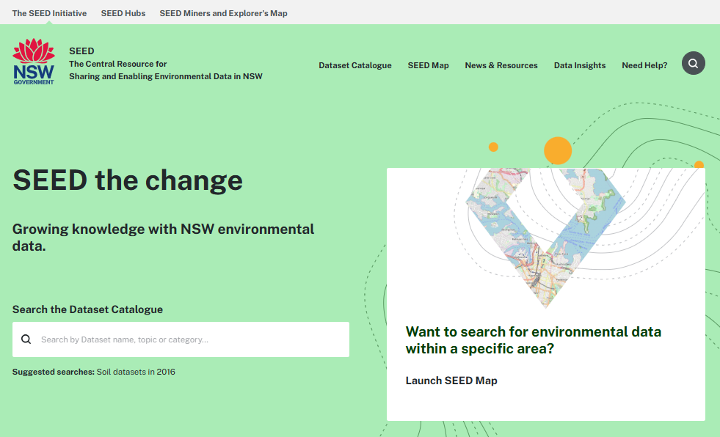Screen dimensions: 720x437
Task: Click 'Sharing and Enabling Environmental Data in NSW' tagline
Action: (x=166, y=76)
